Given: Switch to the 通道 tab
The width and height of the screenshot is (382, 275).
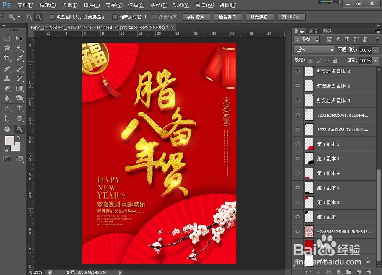Looking at the screenshot, I should [x=313, y=31].
